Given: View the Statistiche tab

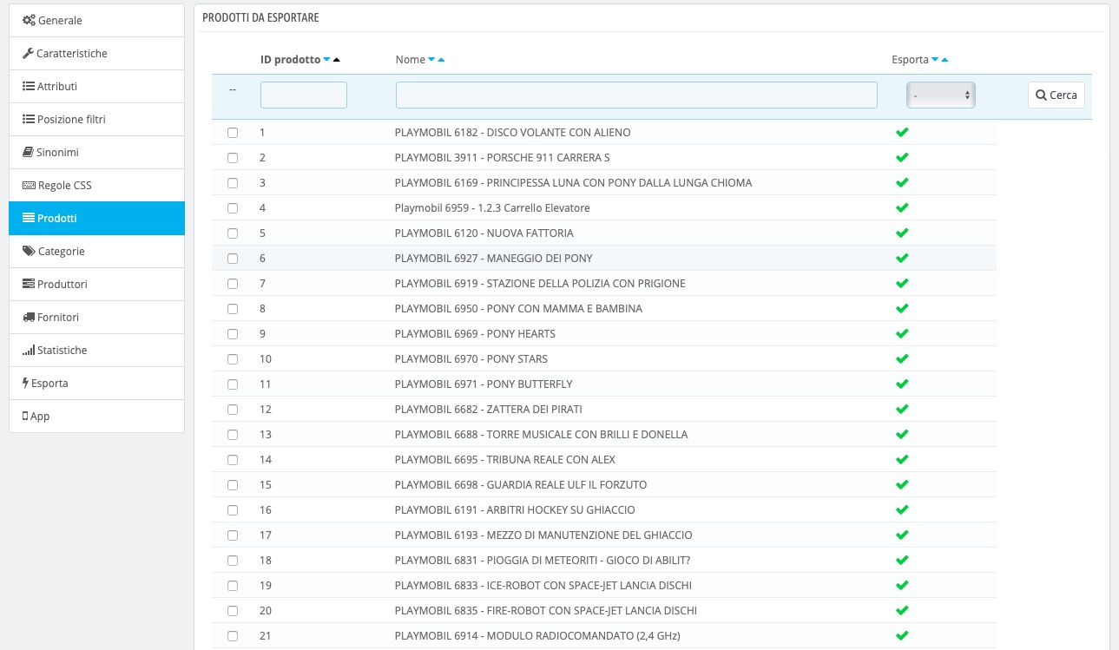Looking at the screenshot, I should (96, 351).
